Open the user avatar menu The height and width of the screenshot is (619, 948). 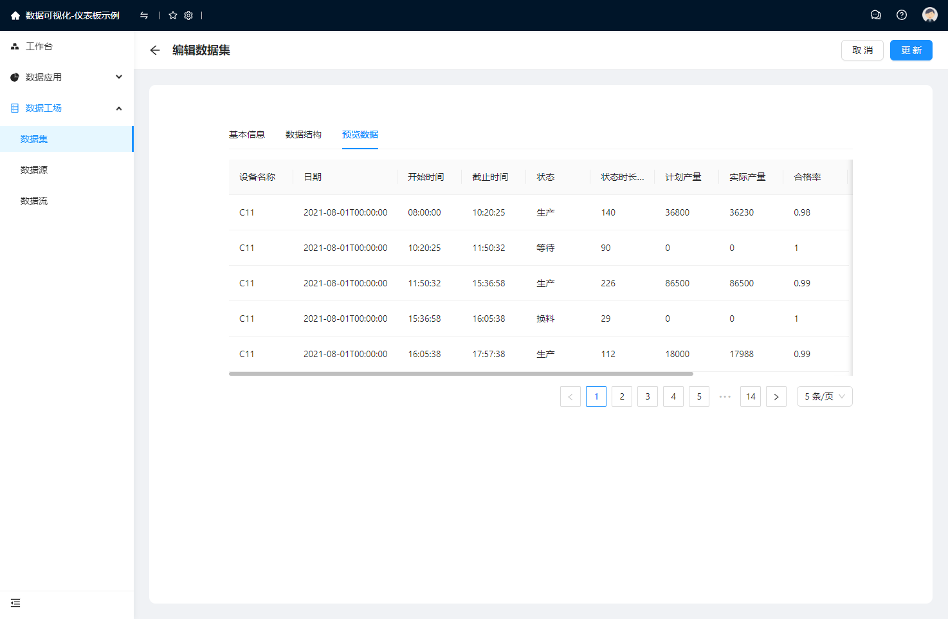click(x=929, y=15)
